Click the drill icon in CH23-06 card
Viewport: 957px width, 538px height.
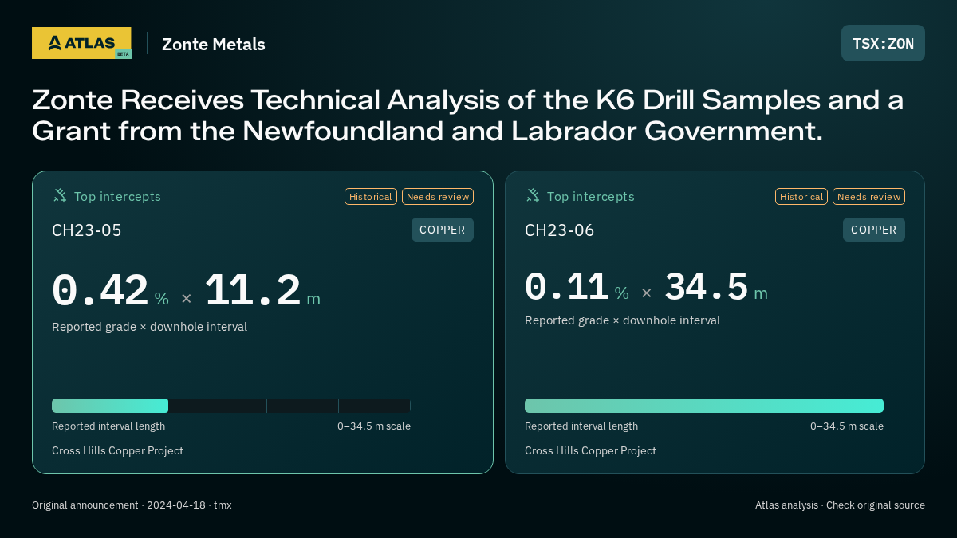pos(532,195)
